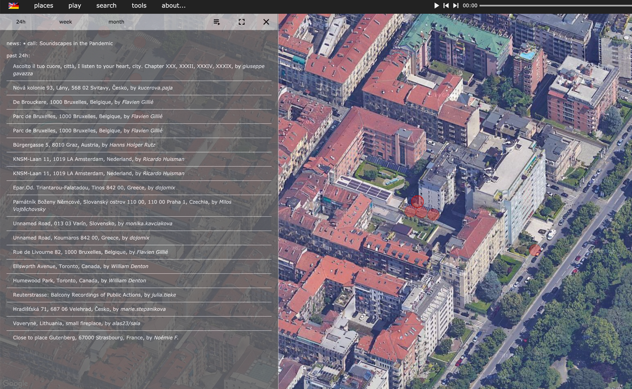Open the tools menu

(139, 6)
